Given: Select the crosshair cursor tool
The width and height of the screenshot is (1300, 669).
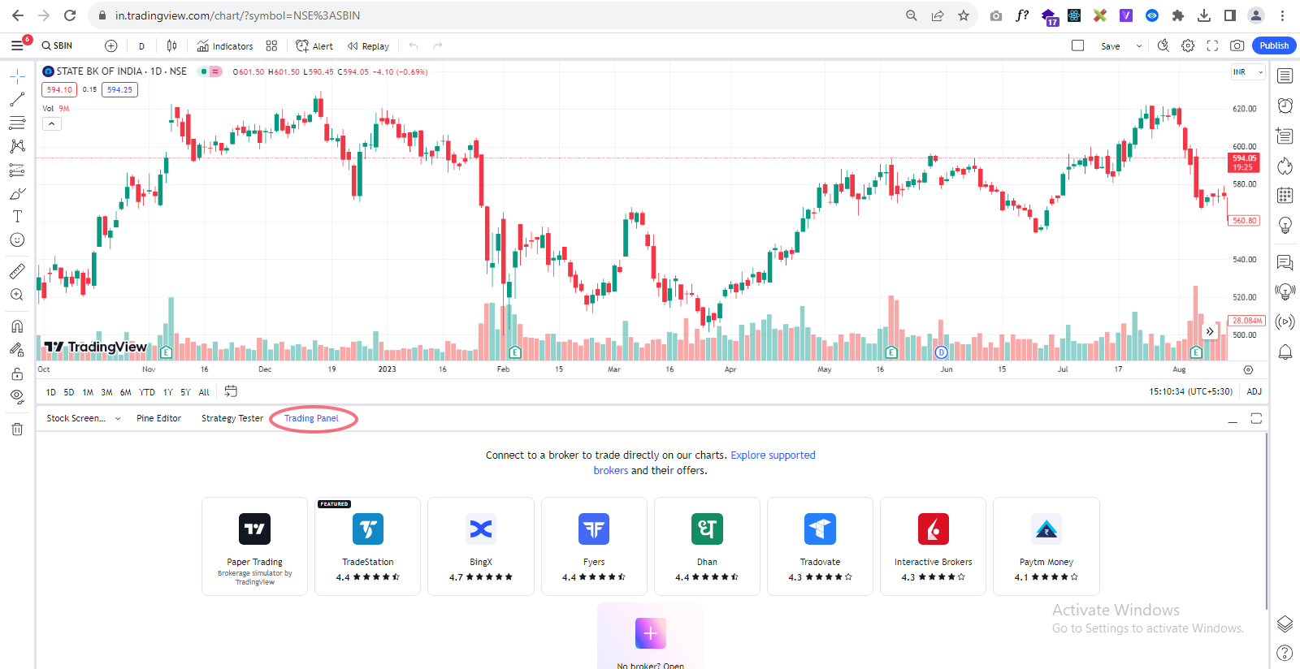Looking at the screenshot, I should coord(17,76).
